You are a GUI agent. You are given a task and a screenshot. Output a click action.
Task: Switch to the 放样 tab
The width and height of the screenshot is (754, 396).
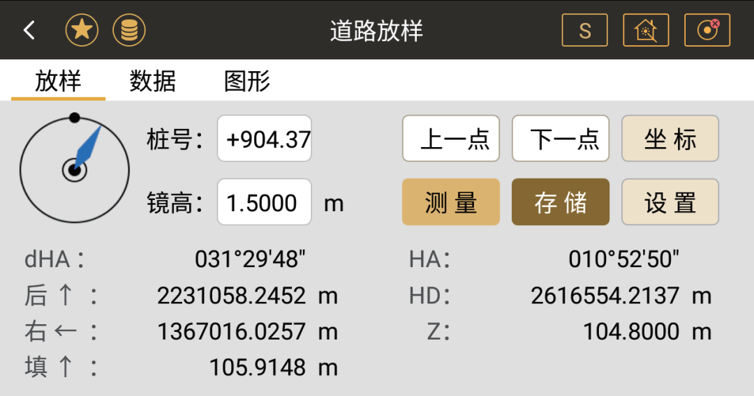58,81
